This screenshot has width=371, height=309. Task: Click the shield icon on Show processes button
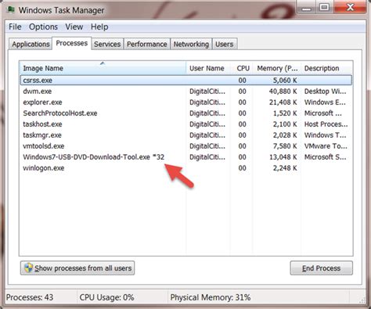pos(28,268)
